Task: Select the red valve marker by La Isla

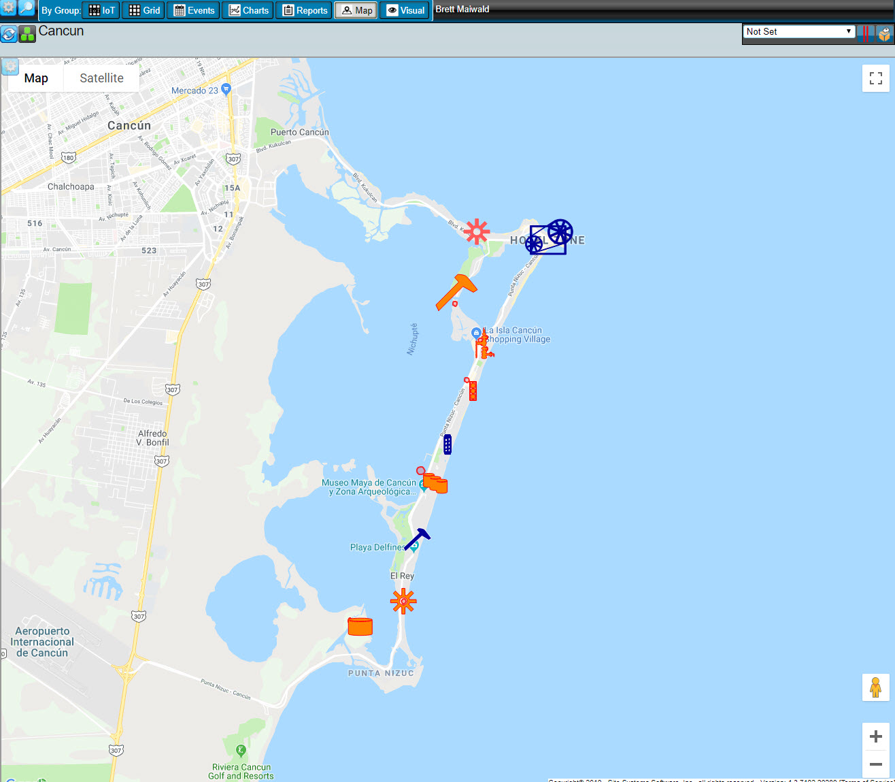Action: point(484,345)
